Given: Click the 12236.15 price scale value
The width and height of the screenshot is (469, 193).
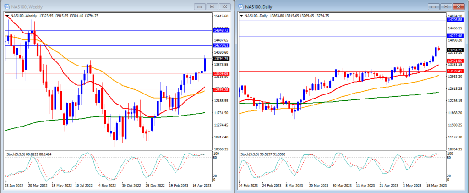Looking at the screenshot, I should [455, 101].
